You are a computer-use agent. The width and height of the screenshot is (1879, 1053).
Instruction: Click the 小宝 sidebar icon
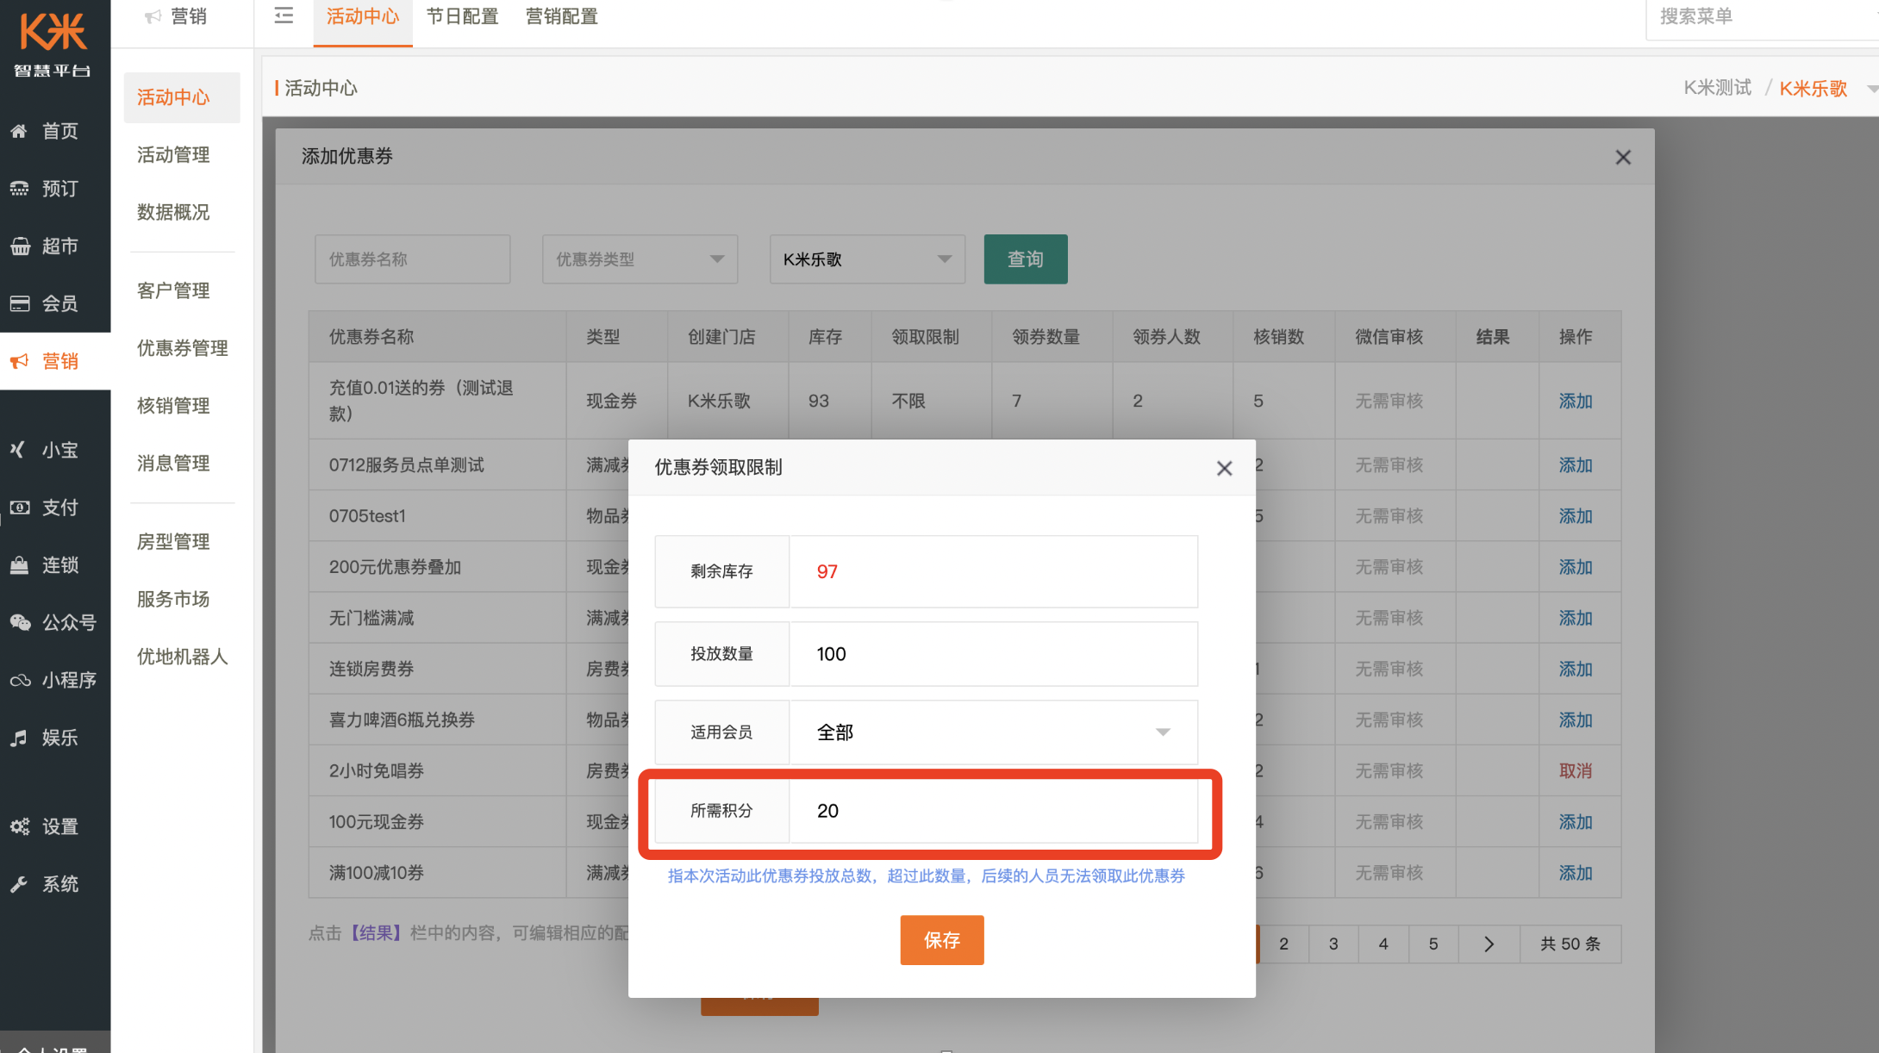(x=19, y=450)
